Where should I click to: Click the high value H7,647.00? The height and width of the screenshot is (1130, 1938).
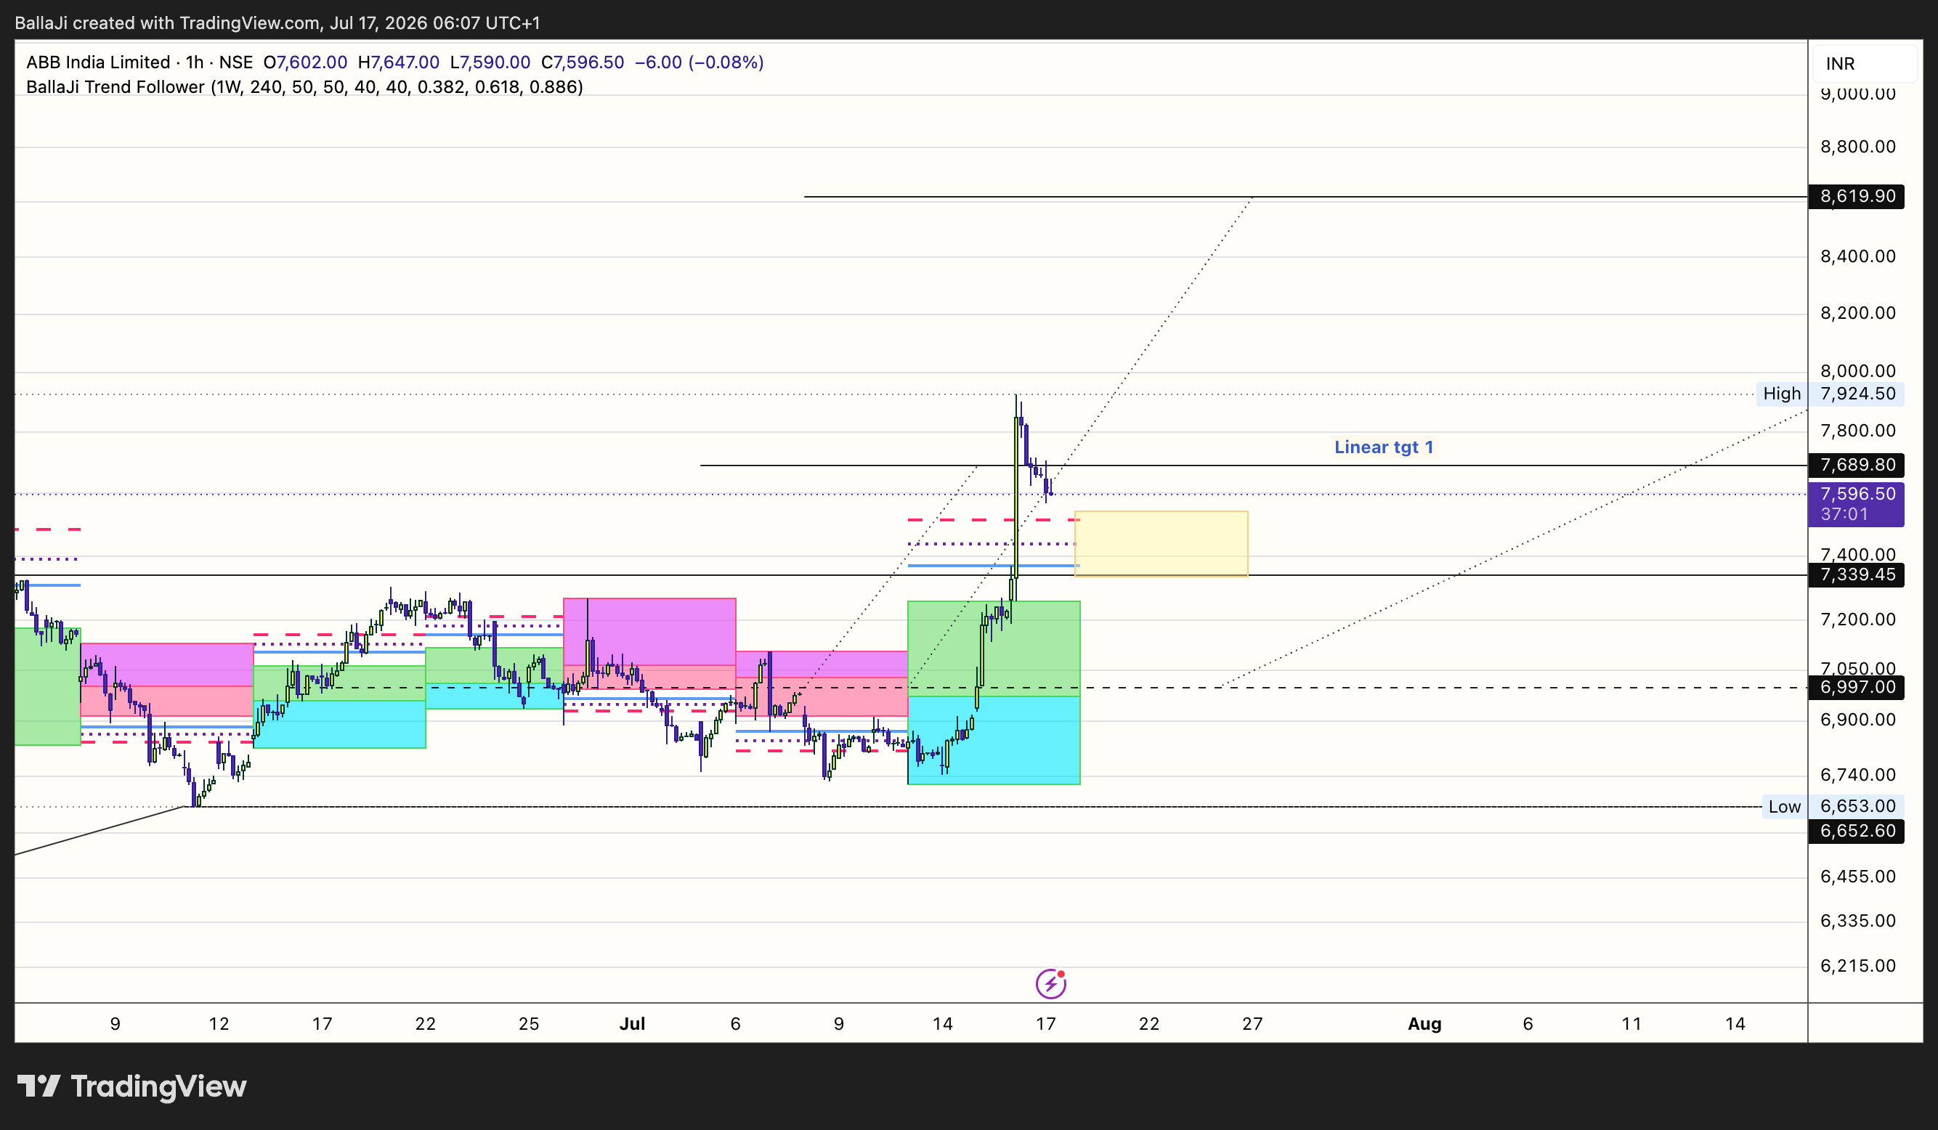[399, 62]
